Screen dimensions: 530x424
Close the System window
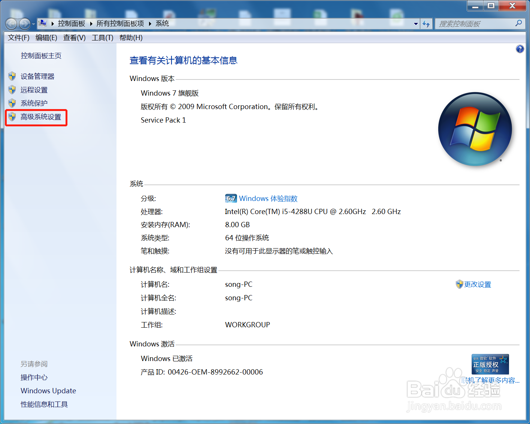(512, 6)
